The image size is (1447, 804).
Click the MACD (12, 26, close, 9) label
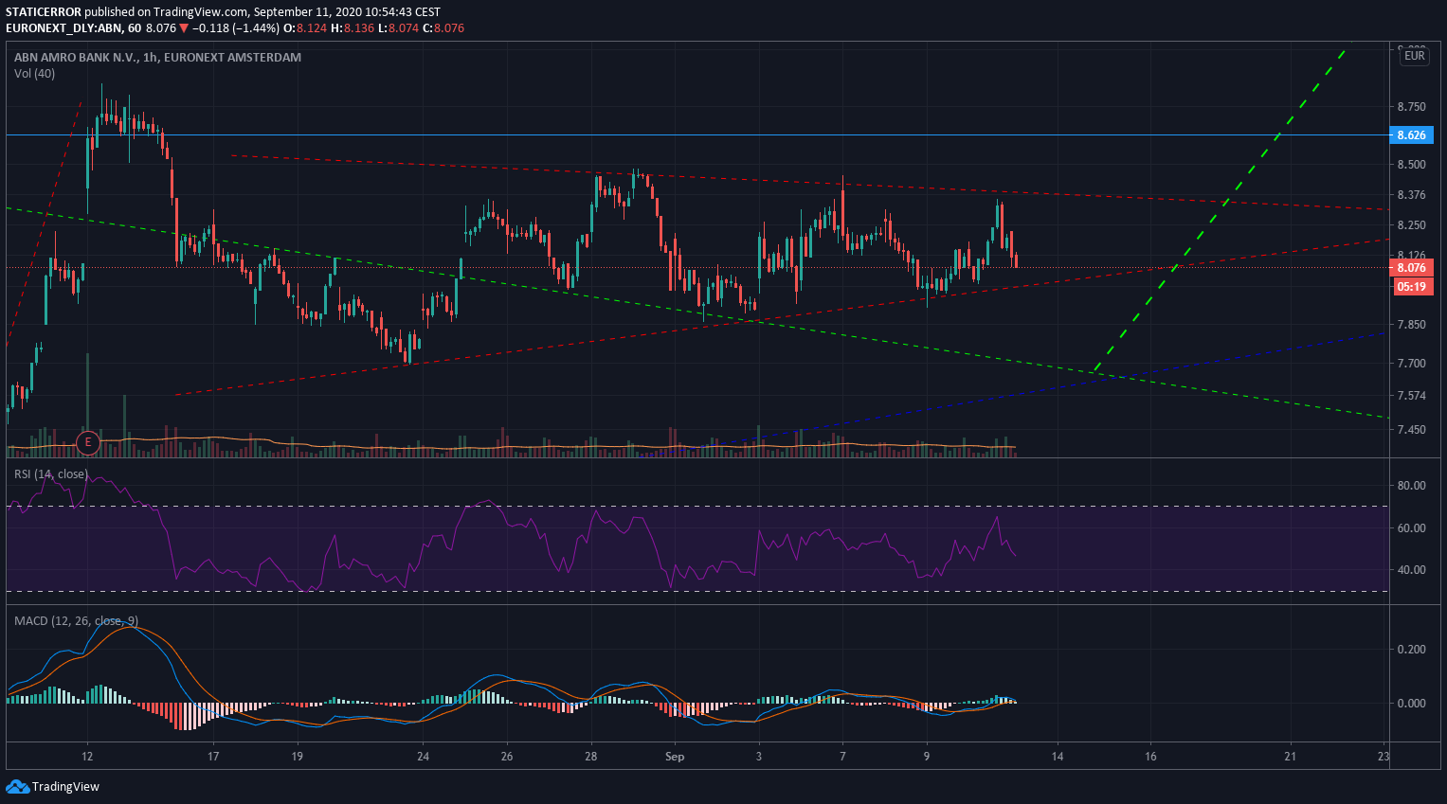click(x=76, y=621)
